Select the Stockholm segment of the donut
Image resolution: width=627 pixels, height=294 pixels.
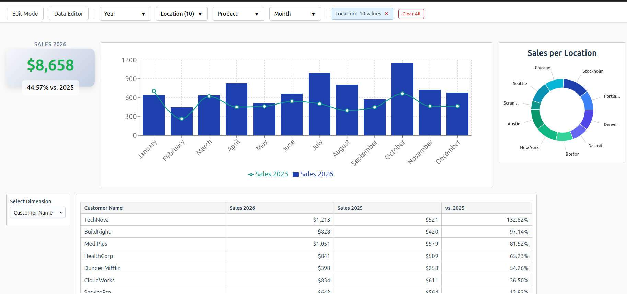coord(575,86)
